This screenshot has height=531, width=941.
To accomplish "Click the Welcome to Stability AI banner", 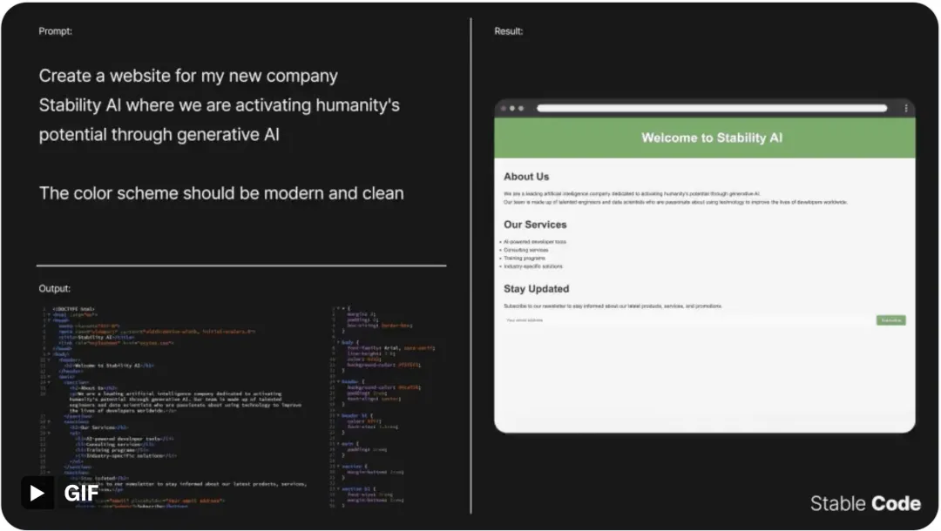I will [712, 138].
